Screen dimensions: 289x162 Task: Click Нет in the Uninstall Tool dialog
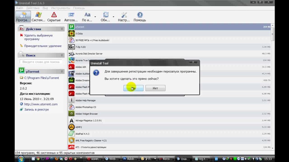pyautogui.click(x=155, y=88)
